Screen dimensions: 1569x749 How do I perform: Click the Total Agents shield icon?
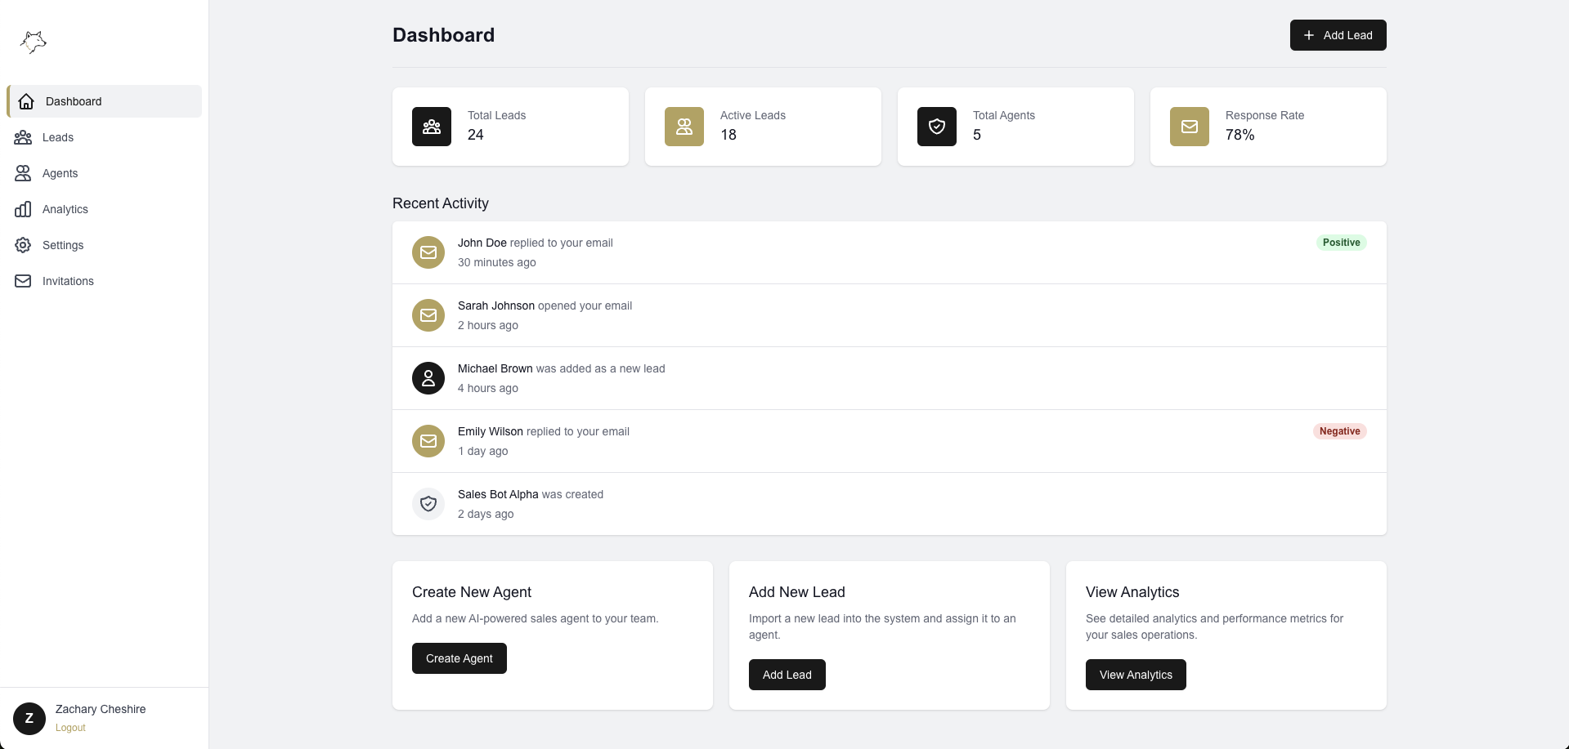pos(936,127)
